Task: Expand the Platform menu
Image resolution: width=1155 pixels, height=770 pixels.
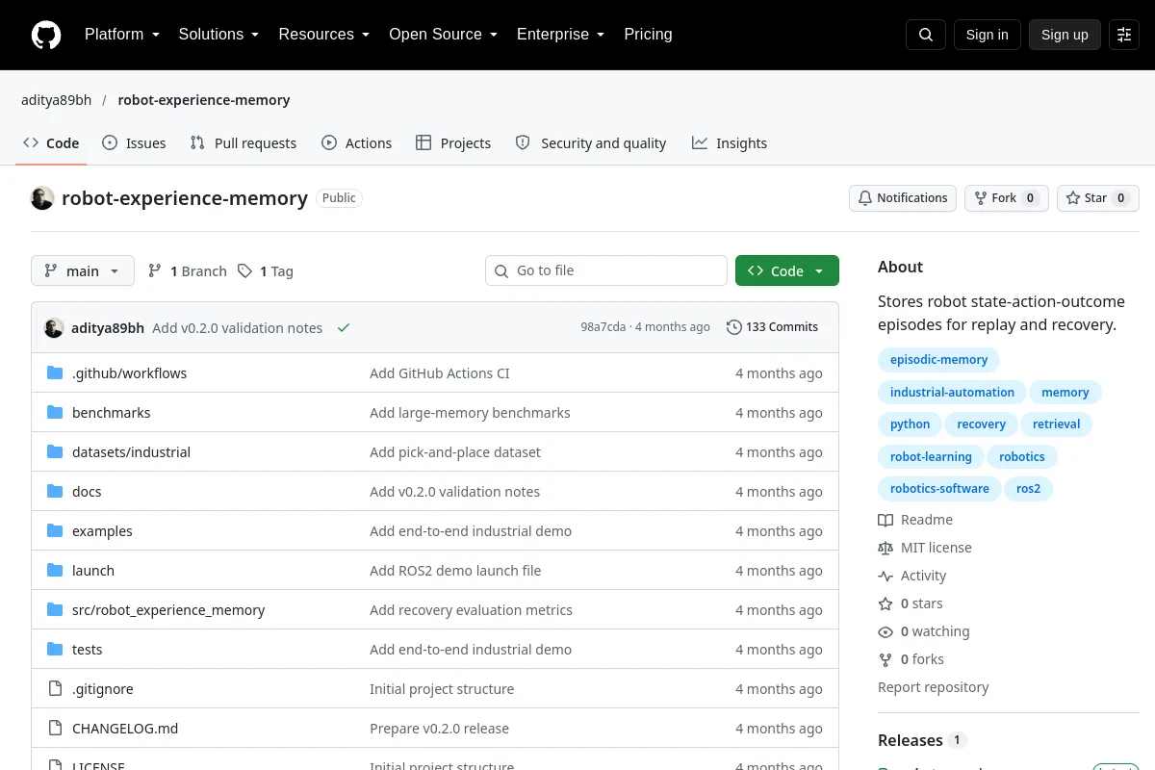Action: [122, 35]
